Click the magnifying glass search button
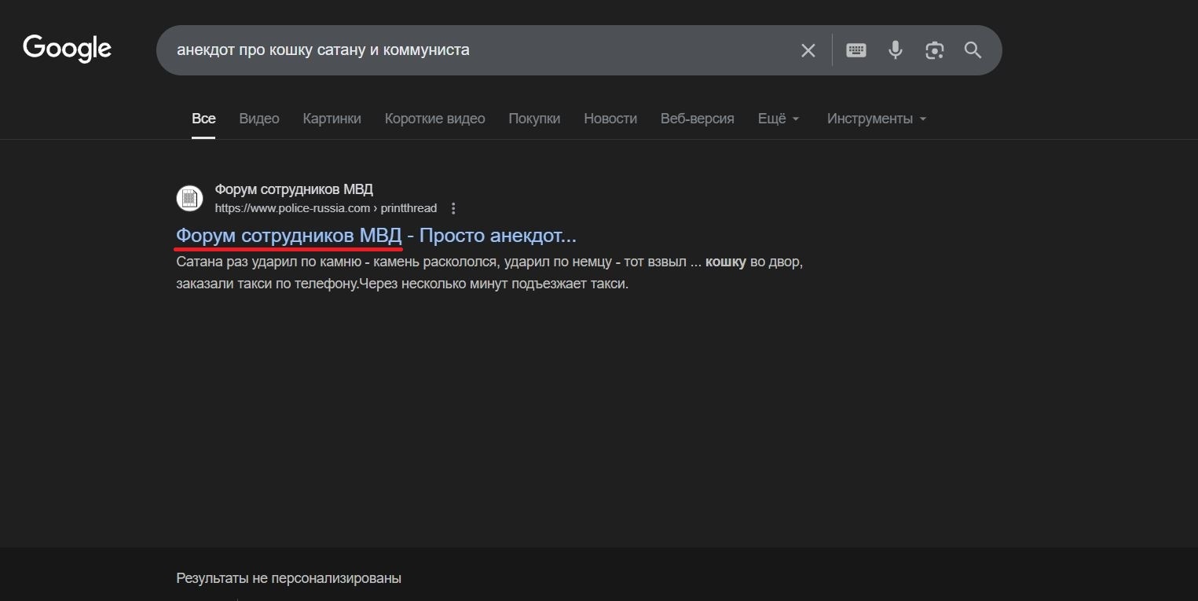Image resolution: width=1198 pixels, height=601 pixels. coord(973,50)
